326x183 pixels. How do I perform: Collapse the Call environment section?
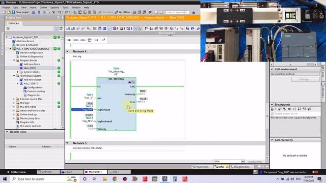tap(272, 69)
